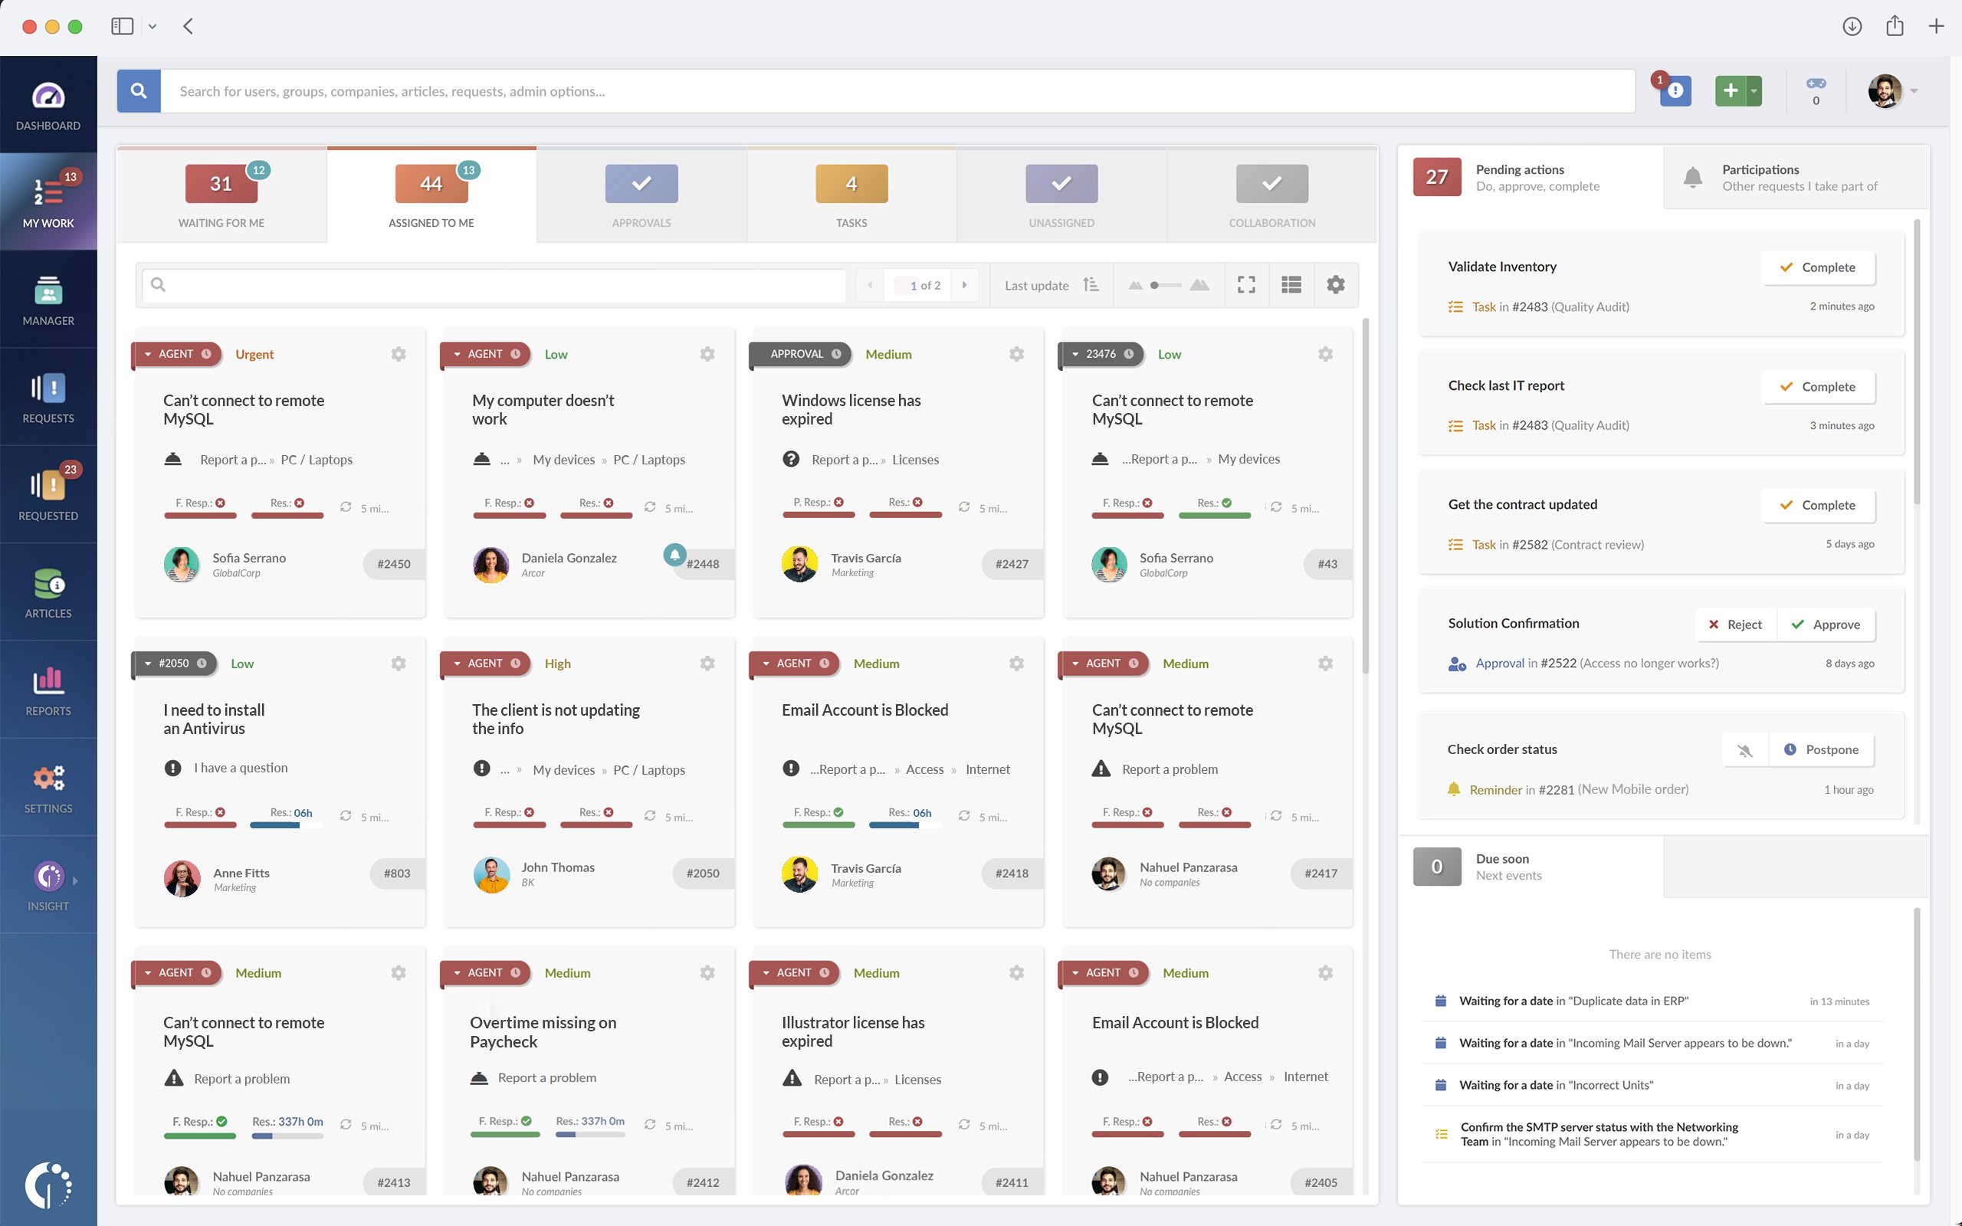Toggle grid view layout icon
This screenshot has width=1962, height=1226.
[1291, 284]
